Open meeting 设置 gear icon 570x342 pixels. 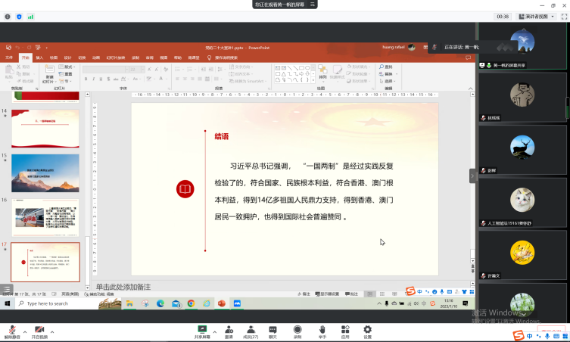pyautogui.click(x=367, y=329)
